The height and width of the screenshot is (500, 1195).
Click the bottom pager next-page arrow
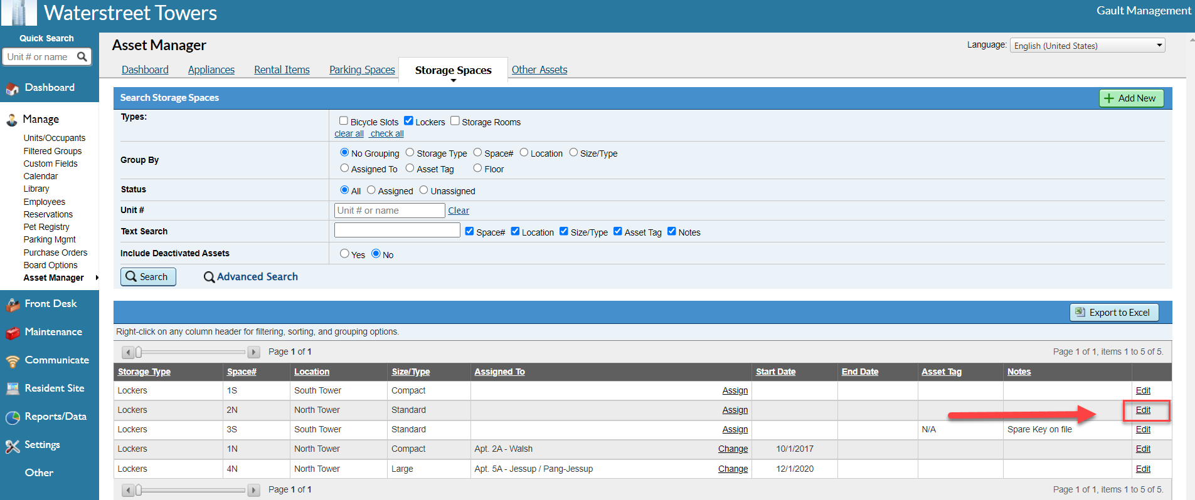[x=253, y=490]
